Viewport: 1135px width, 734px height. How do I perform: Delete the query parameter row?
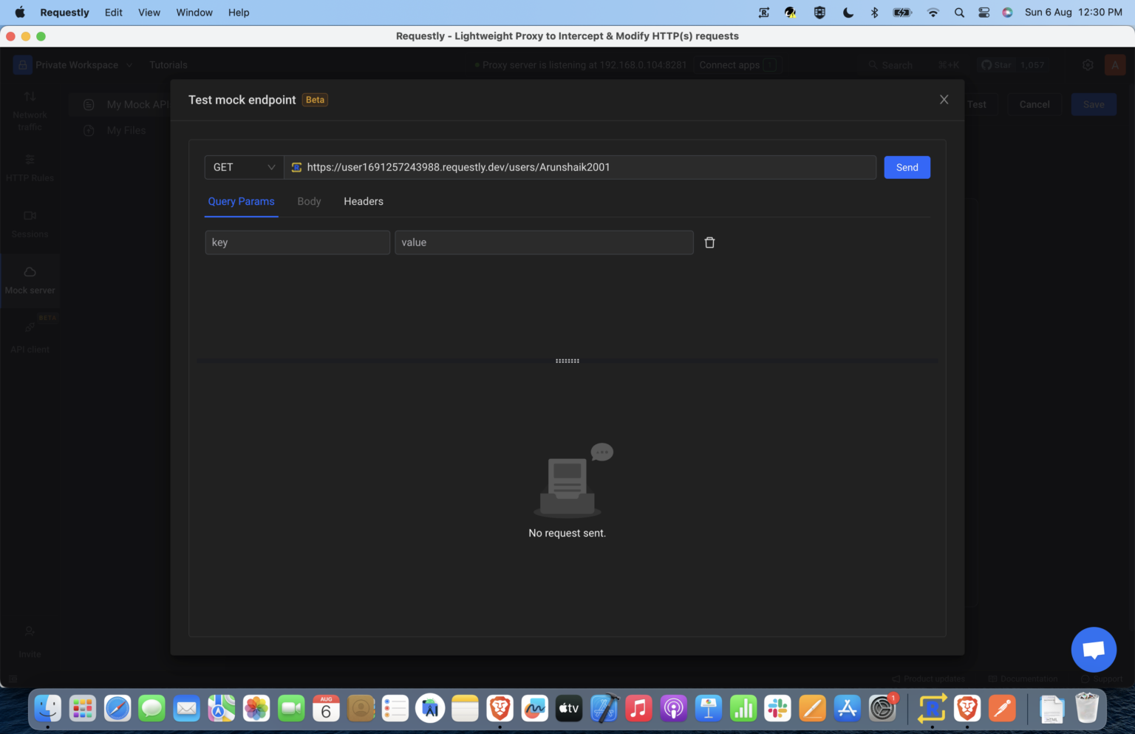709,242
